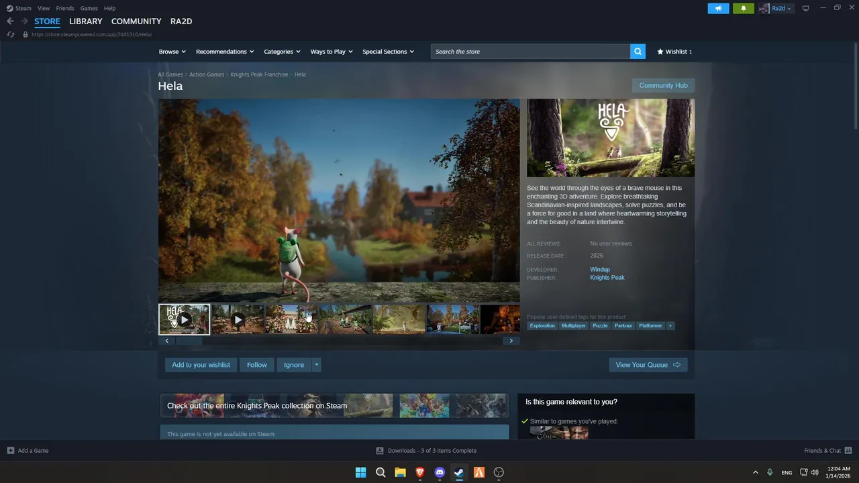
Task: Play the first trailer thumbnail
Action: coord(184,319)
